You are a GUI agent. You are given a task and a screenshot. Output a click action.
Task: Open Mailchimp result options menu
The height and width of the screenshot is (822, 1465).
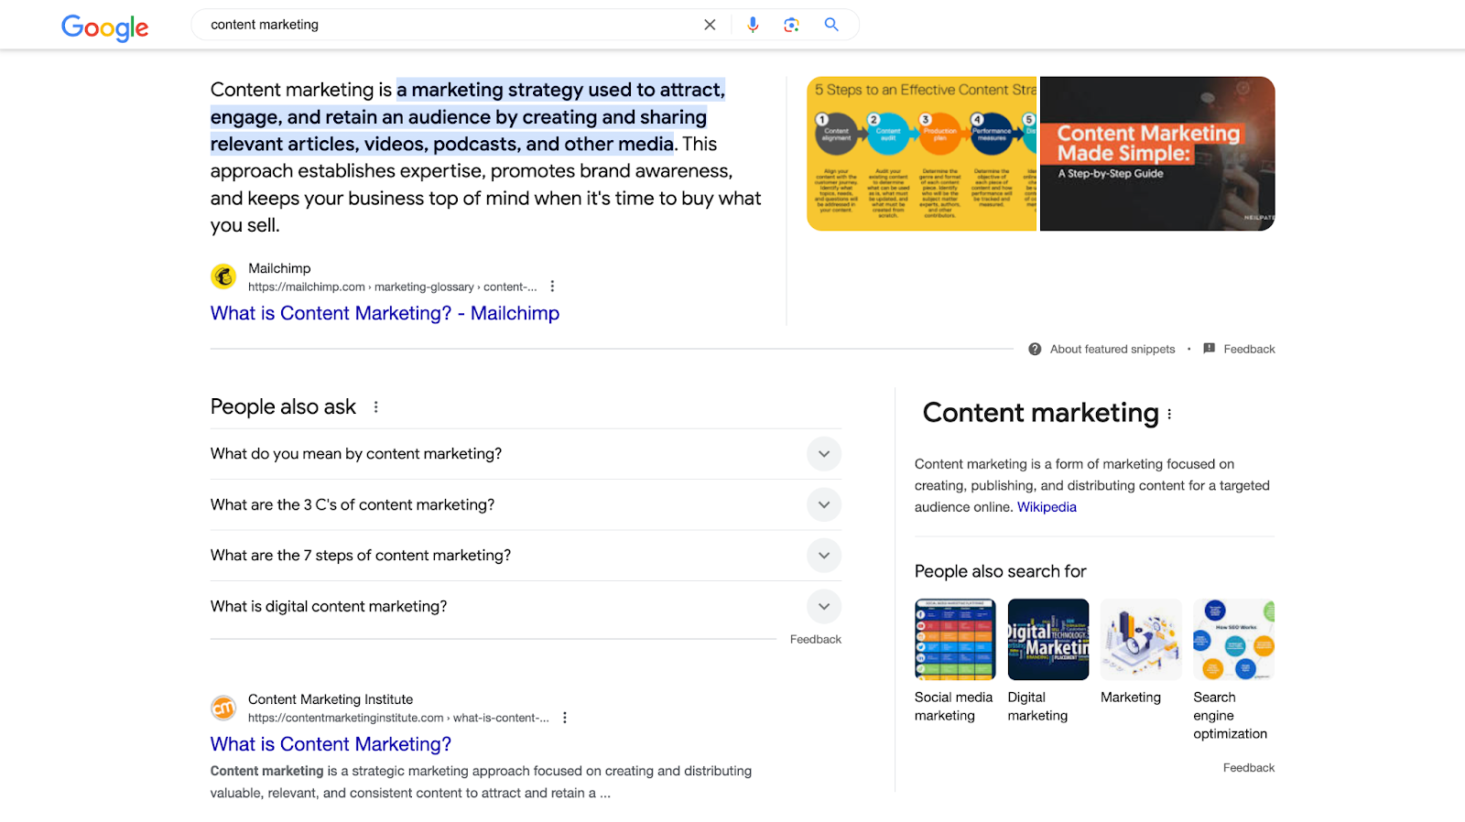click(x=552, y=287)
